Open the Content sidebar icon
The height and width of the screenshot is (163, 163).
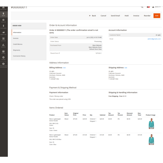pos(4,39)
